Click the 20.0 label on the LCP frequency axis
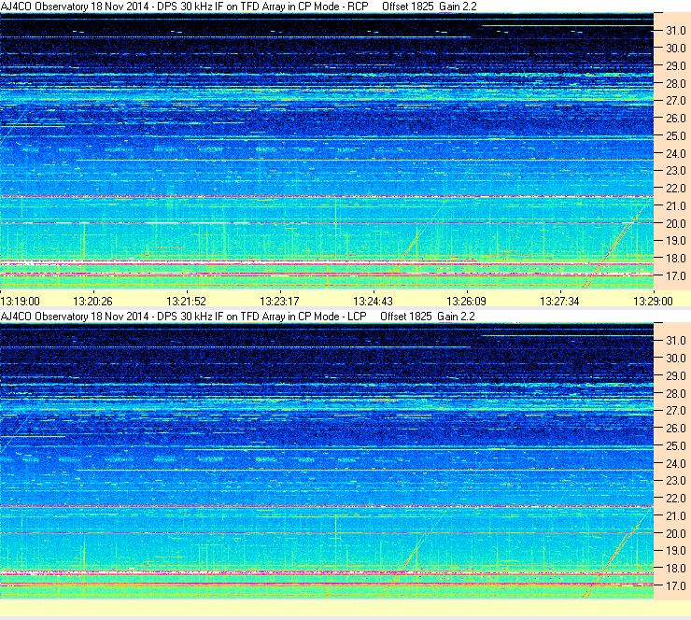Image resolution: width=691 pixels, height=620 pixels. [x=675, y=534]
